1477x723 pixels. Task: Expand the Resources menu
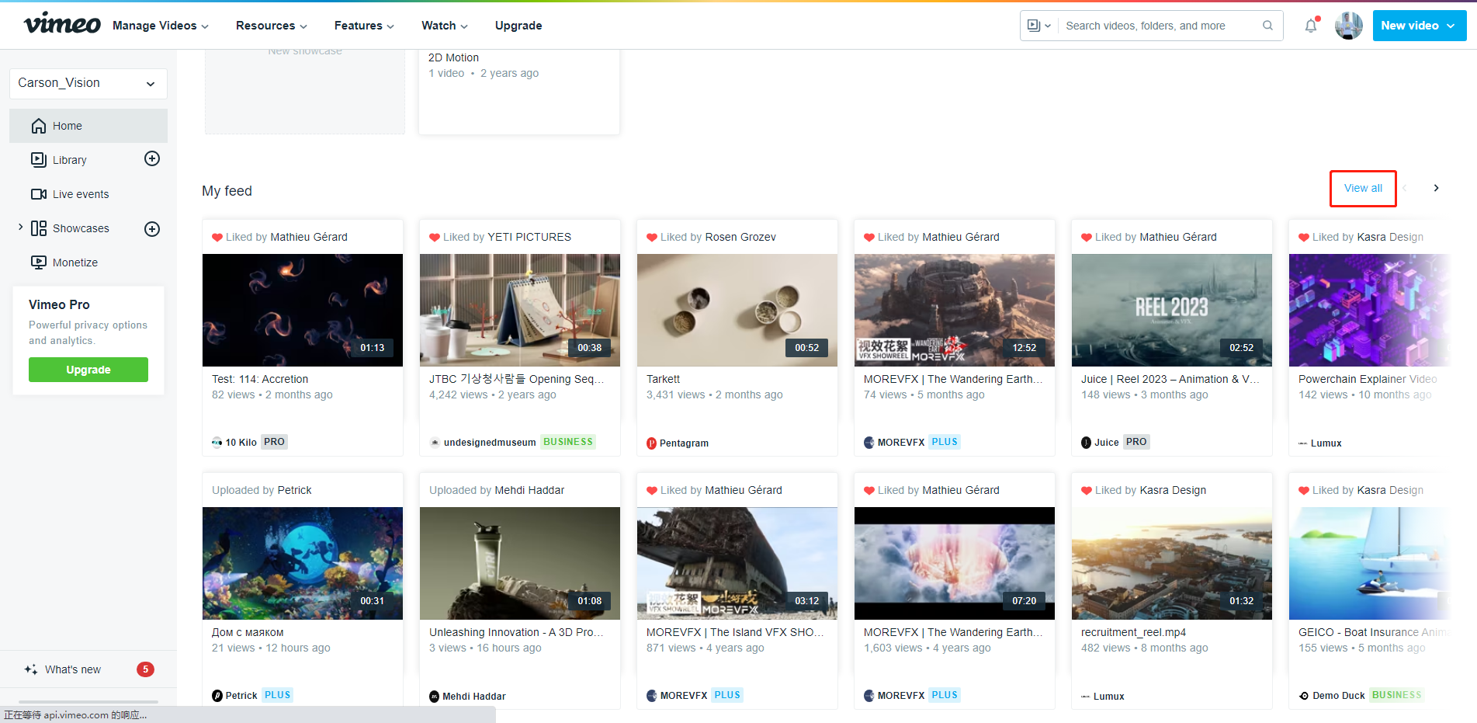(272, 26)
